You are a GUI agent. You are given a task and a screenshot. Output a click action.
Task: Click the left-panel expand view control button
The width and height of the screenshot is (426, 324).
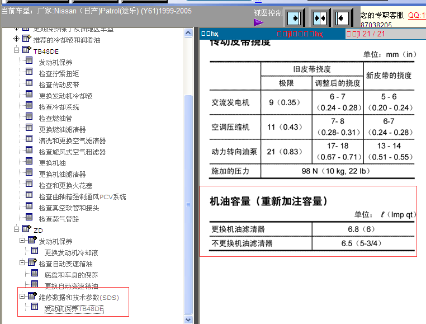(342, 18)
